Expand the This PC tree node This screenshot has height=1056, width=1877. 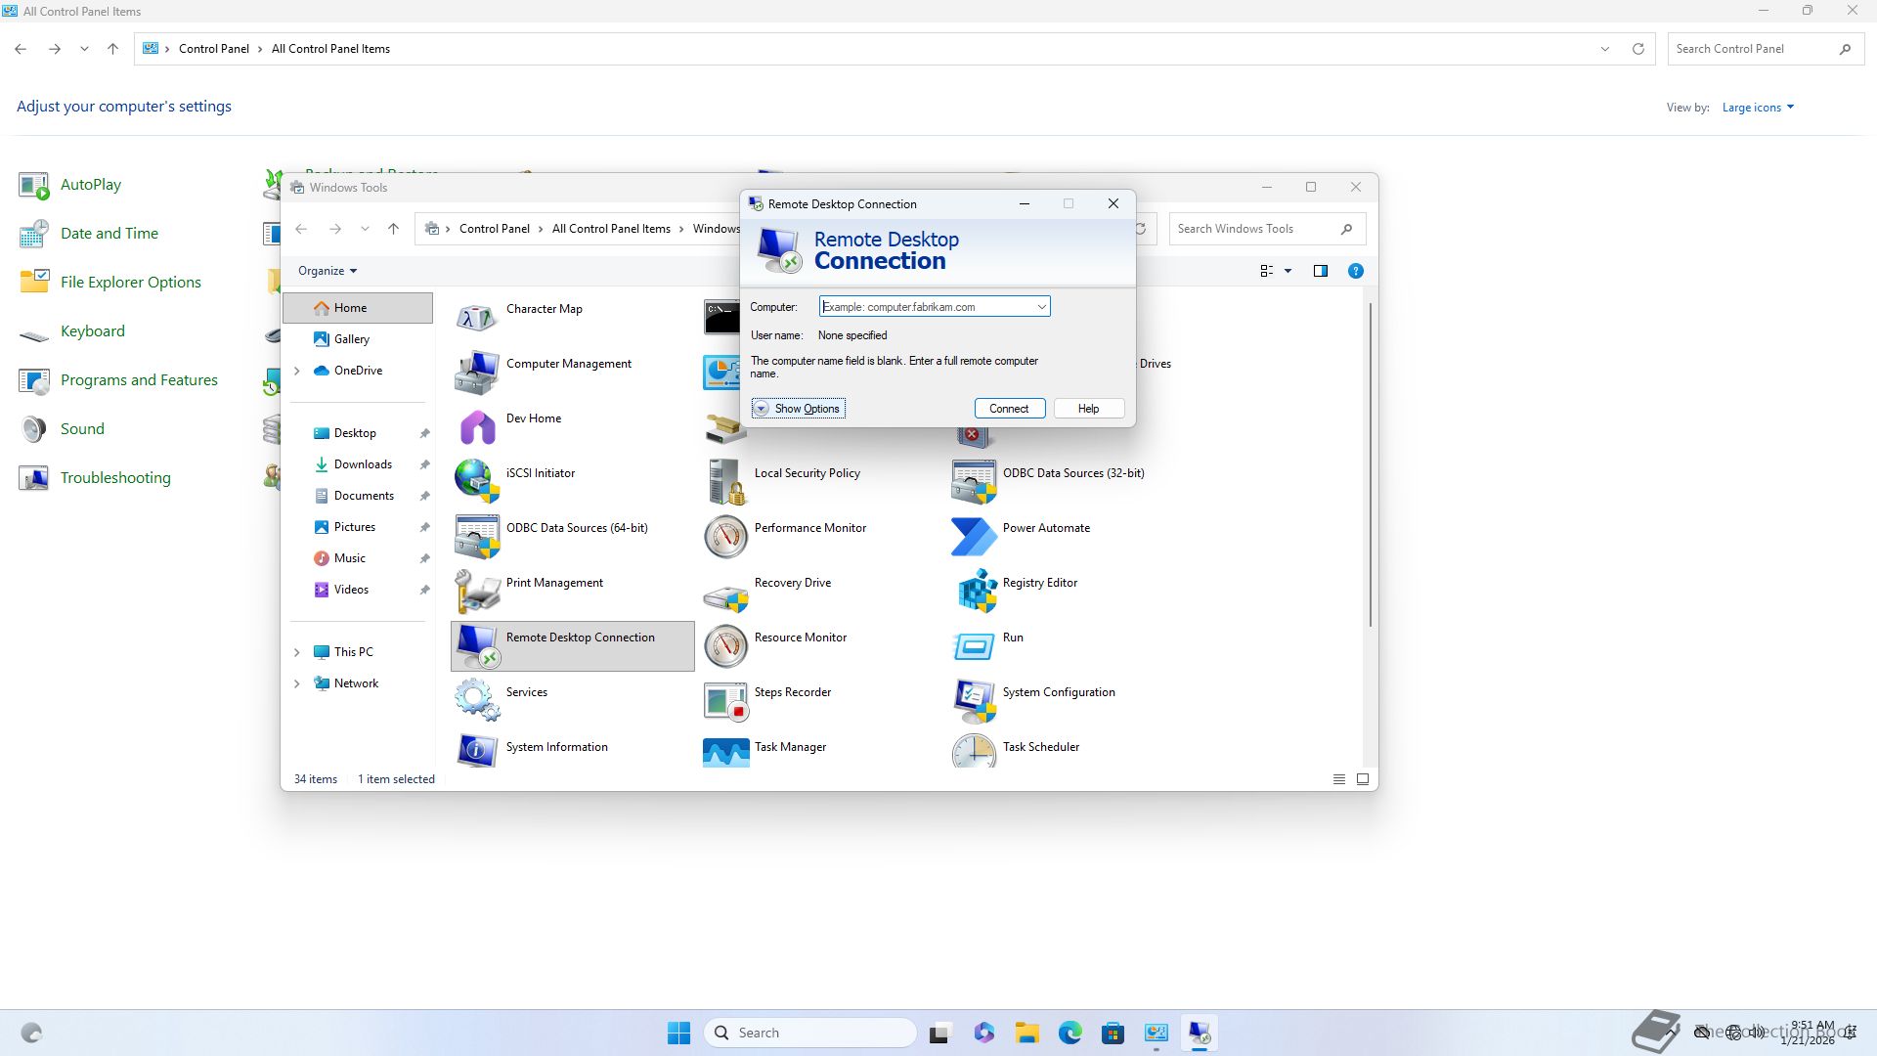[297, 652]
